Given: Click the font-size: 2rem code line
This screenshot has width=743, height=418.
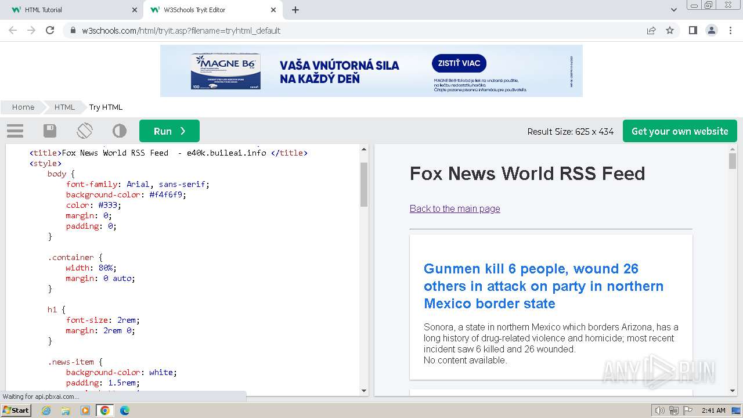Looking at the screenshot, I should click(103, 320).
